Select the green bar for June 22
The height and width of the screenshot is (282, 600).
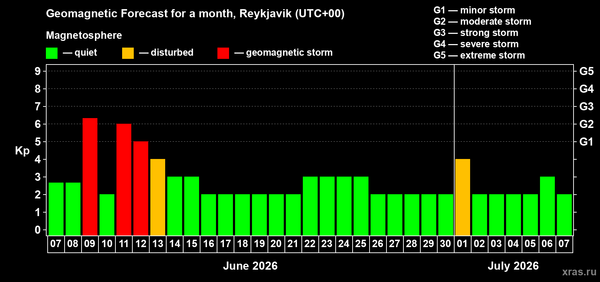(x=310, y=206)
